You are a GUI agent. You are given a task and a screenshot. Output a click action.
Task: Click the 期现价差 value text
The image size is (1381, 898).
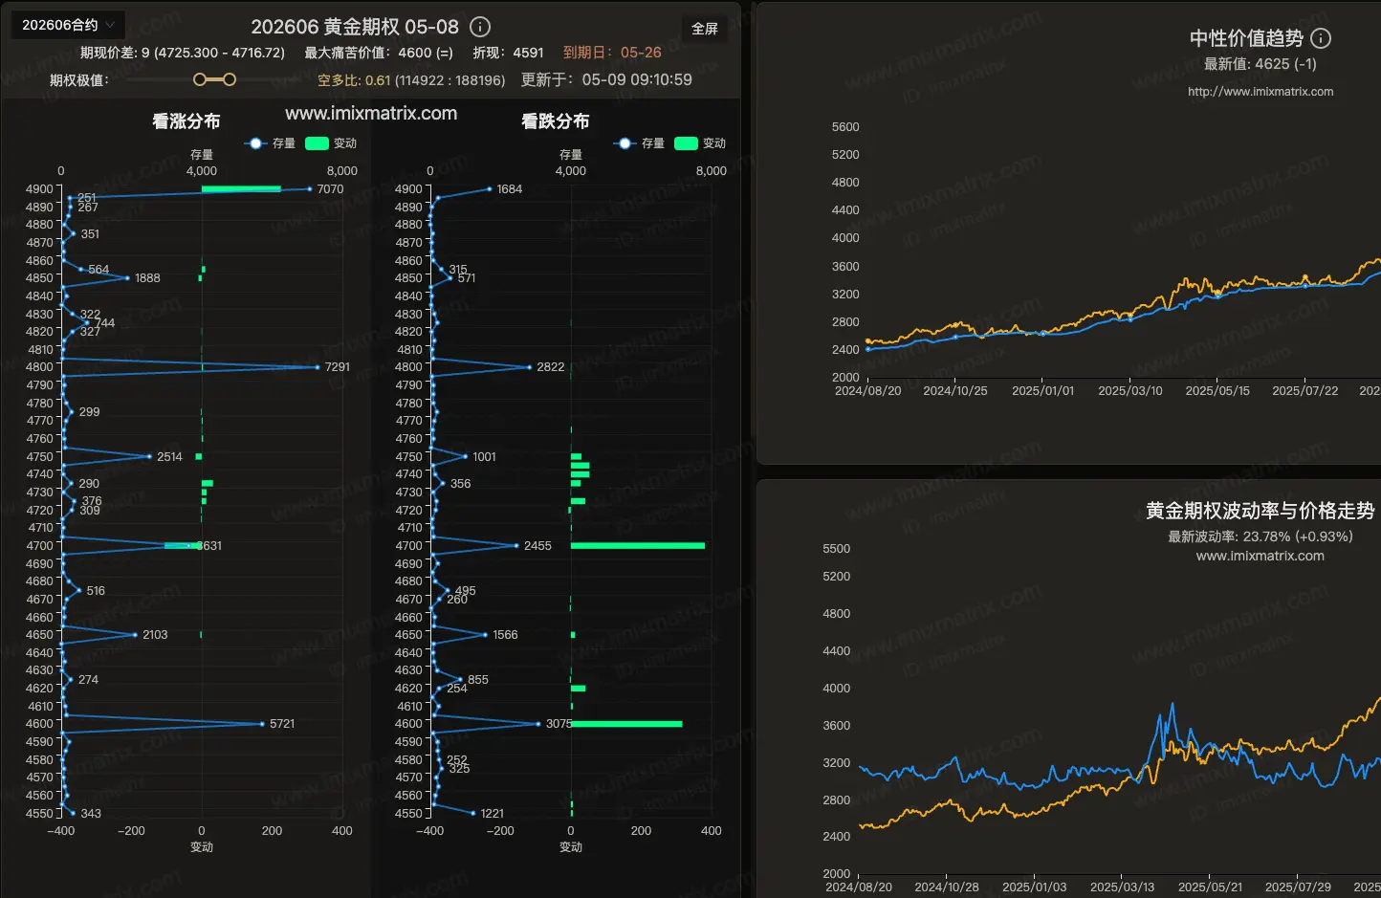coord(183,53)
